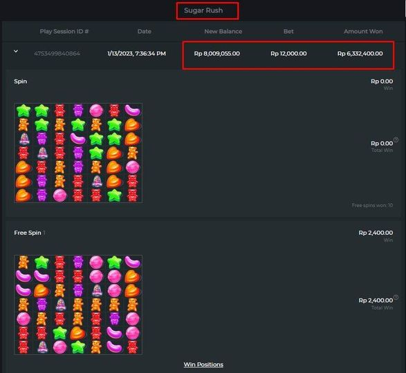Select the Amount Won column header
Screen dimensions: 406x373
point(363,31)
